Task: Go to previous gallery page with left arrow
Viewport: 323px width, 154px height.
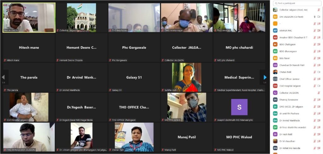Action: [3, 77]
